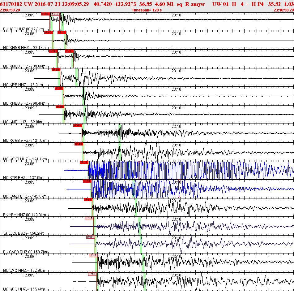The width and height of the screenshot is (294, 291).
Task: Click the iPc0 pick flag on NC.KHBB trace
Action: tap(59, 88)
